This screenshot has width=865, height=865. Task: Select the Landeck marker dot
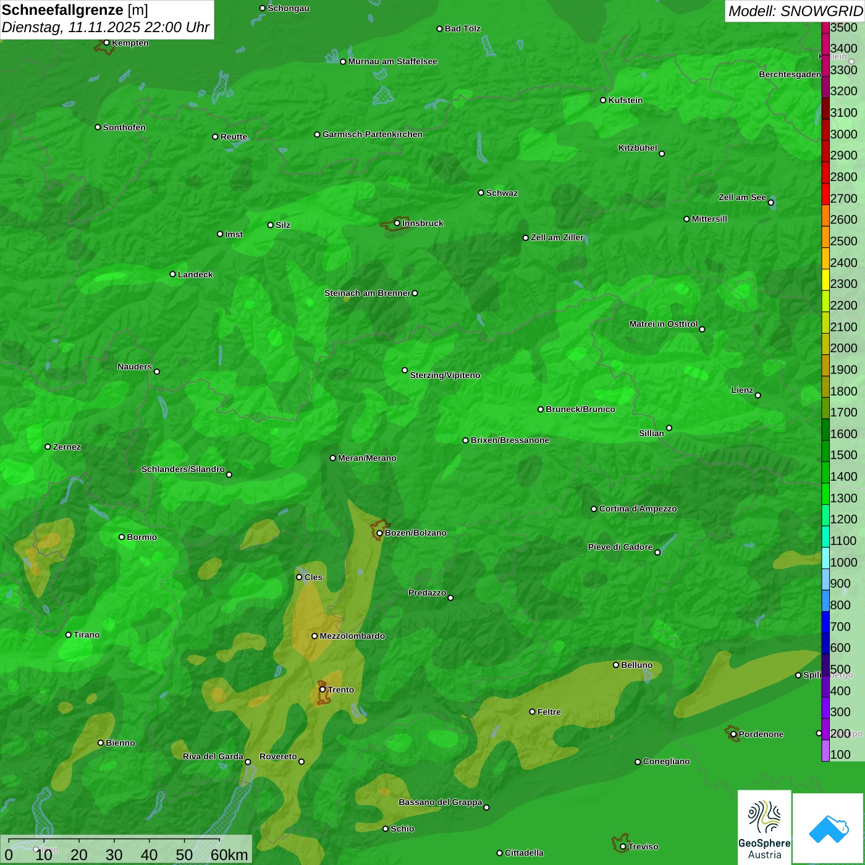tap(172, 274)
